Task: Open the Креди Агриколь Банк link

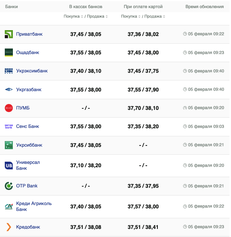Action: tap(34, 207)
